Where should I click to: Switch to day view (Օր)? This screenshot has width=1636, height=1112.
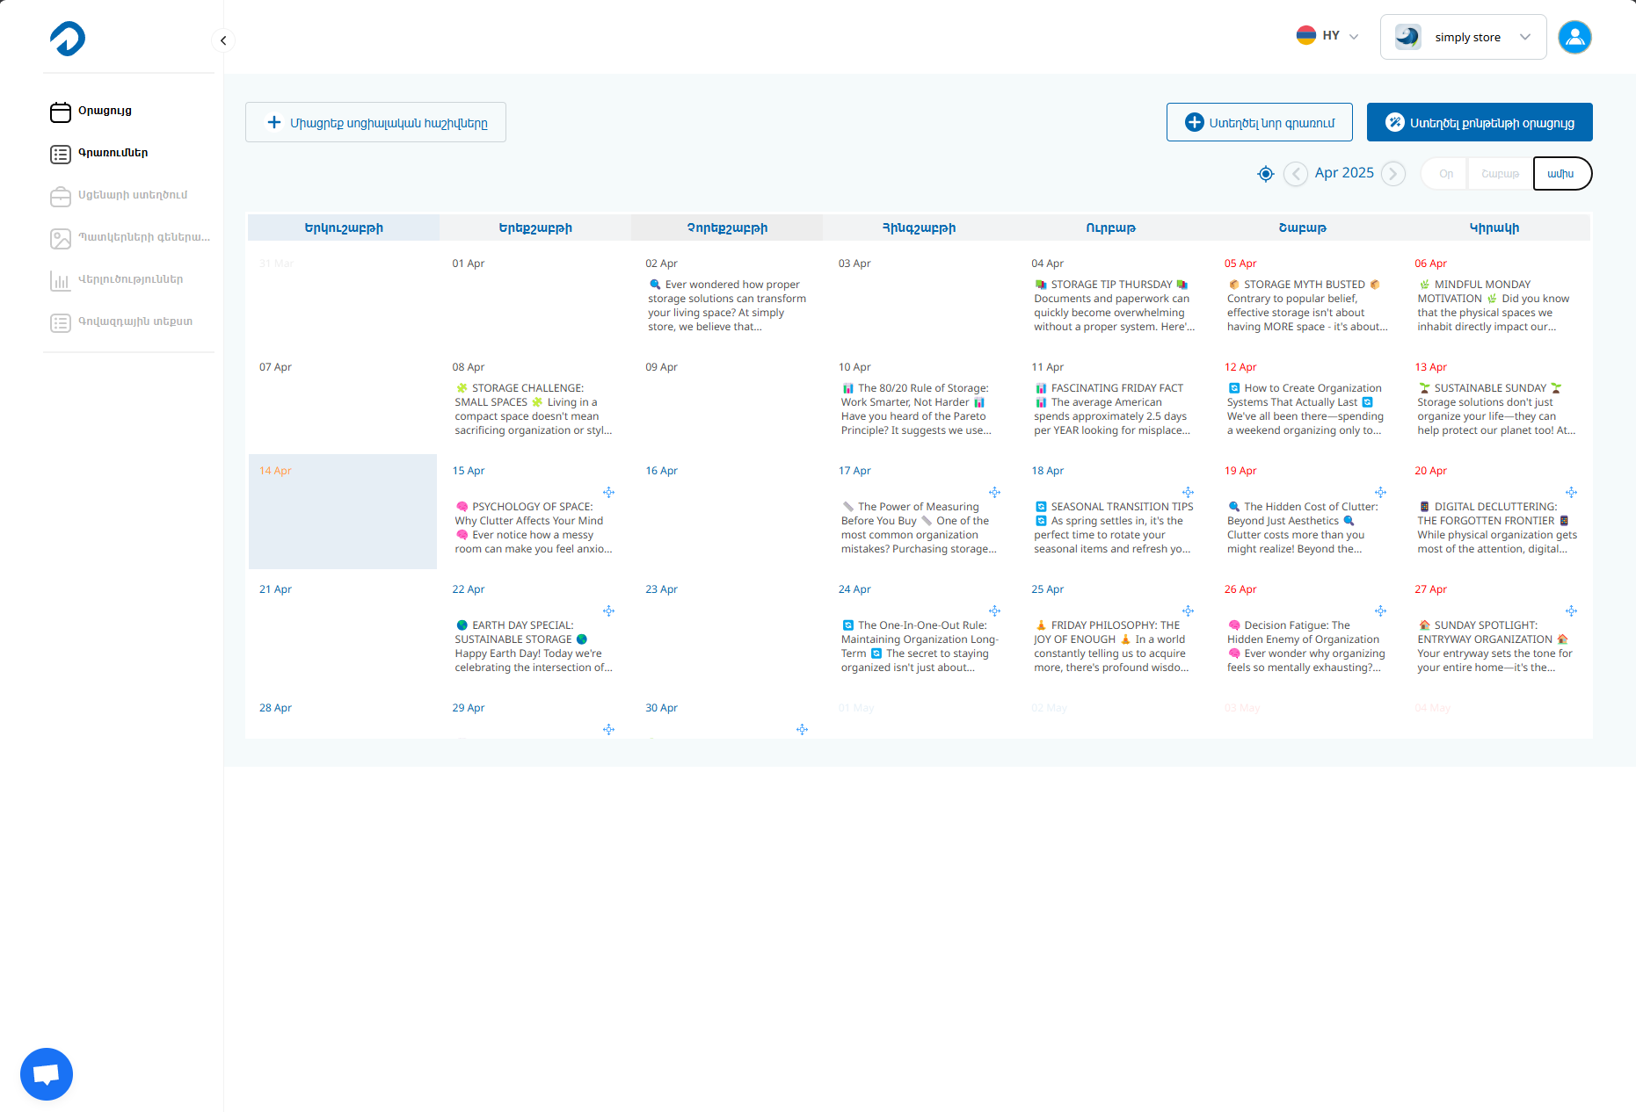[1445, 174]
